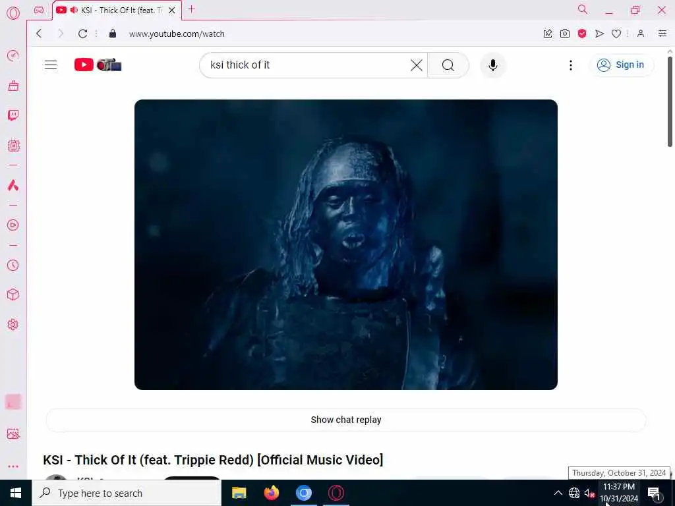Go to YouTube home via logo
The height and width of the screenshot is (506, 675).
(98, 65)
